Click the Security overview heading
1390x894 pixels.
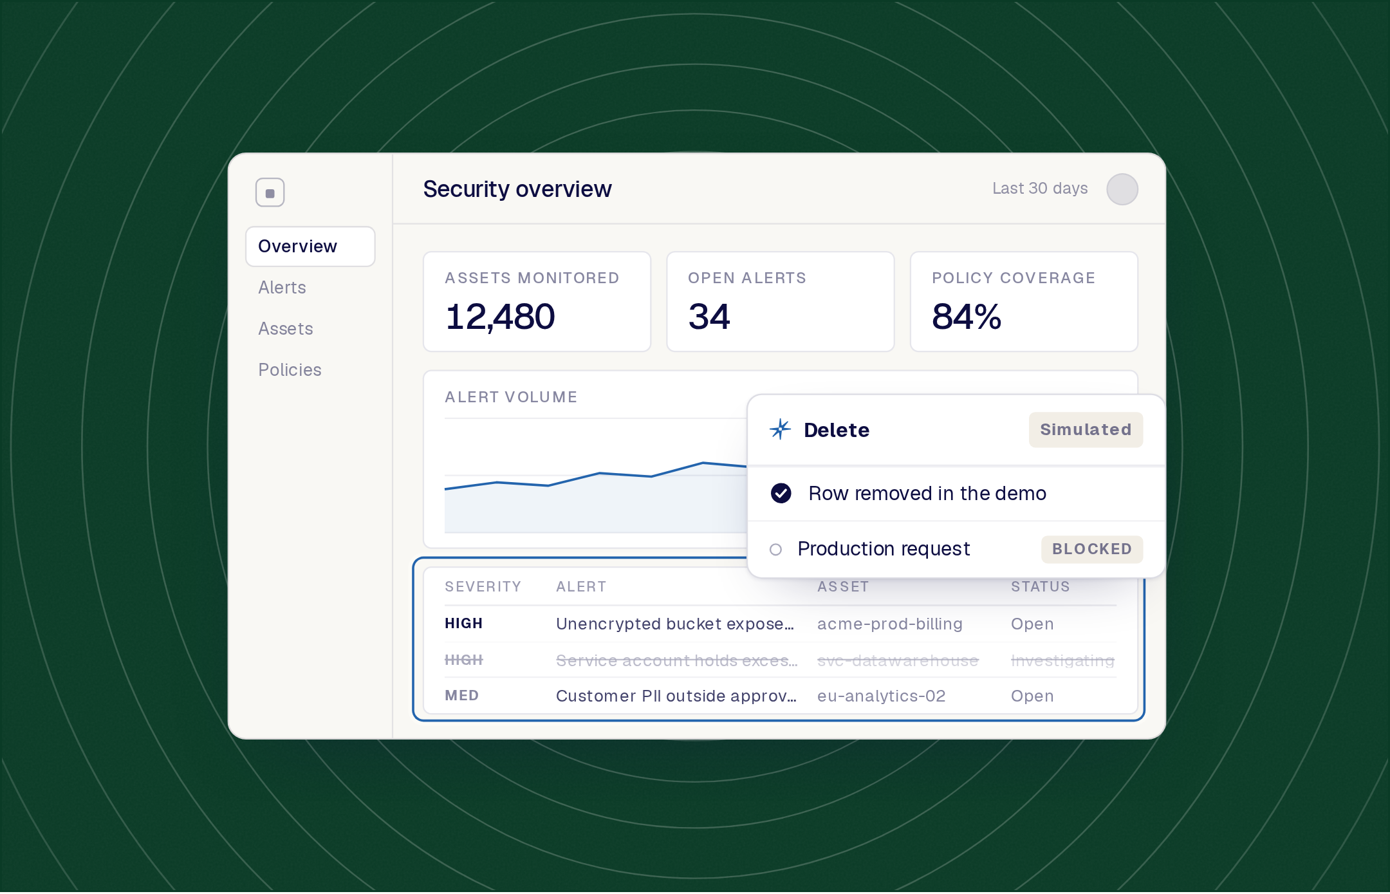(x=517, y=189)
